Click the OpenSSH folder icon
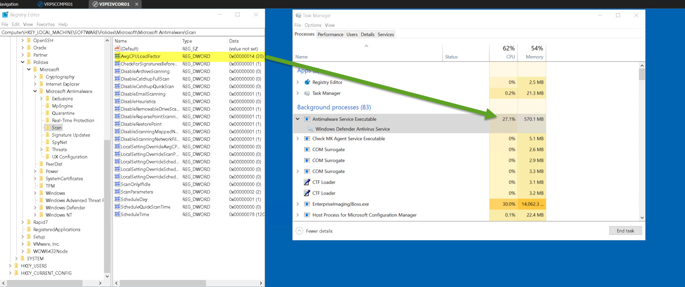 (x=29, y=40)
